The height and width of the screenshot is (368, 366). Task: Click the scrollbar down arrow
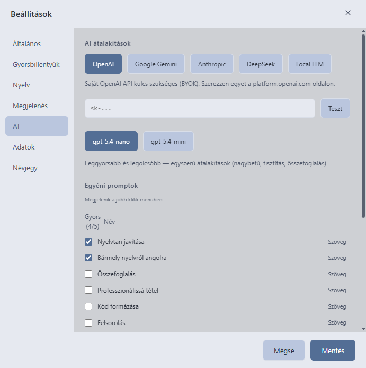tap(363, 329)
